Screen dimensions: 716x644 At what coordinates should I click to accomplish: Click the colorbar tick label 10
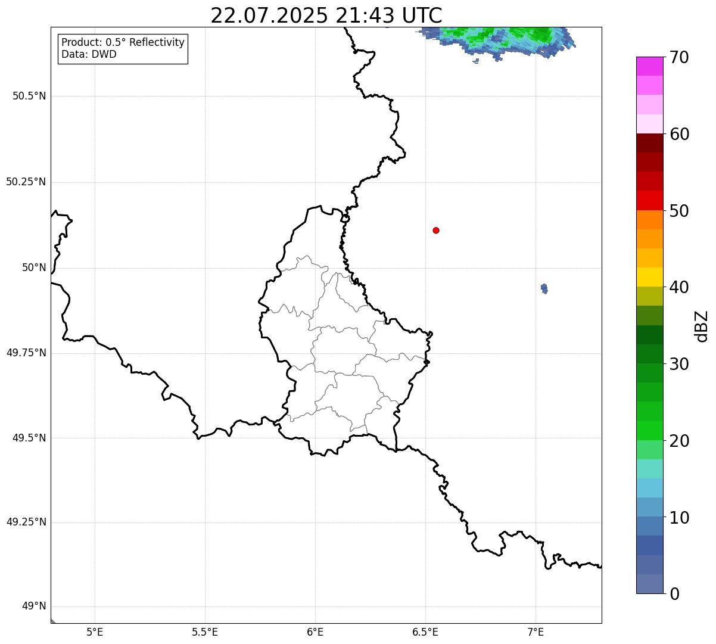pos(679,518)
